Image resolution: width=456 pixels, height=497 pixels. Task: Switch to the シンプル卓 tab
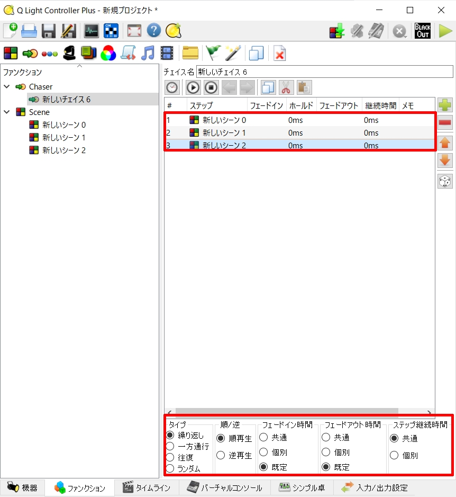coord(302,488)
